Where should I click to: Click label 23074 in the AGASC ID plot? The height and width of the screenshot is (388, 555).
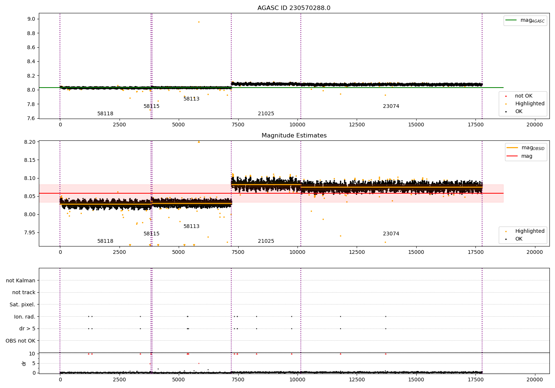tap(391, 106)
